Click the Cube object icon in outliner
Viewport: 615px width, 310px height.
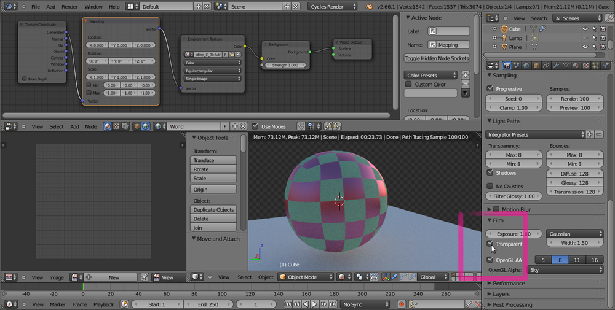coord(503,29)
